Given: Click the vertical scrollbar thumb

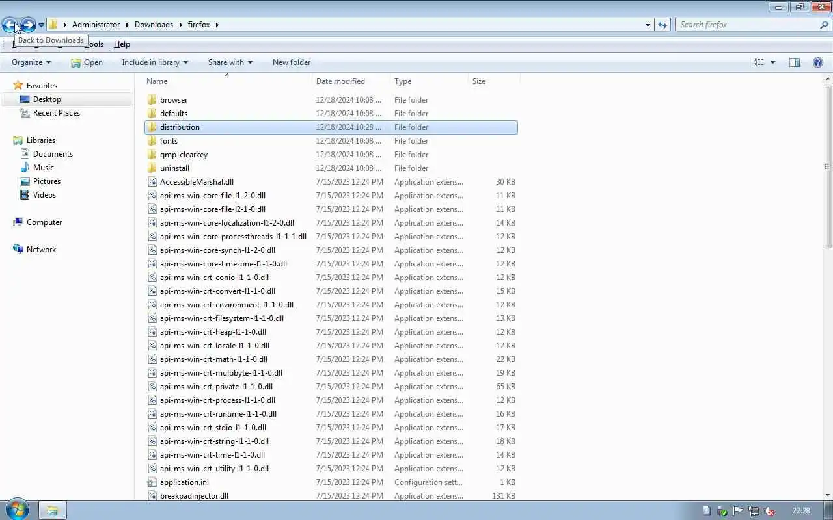Looking at the screenshot, I should coord(828,166).
